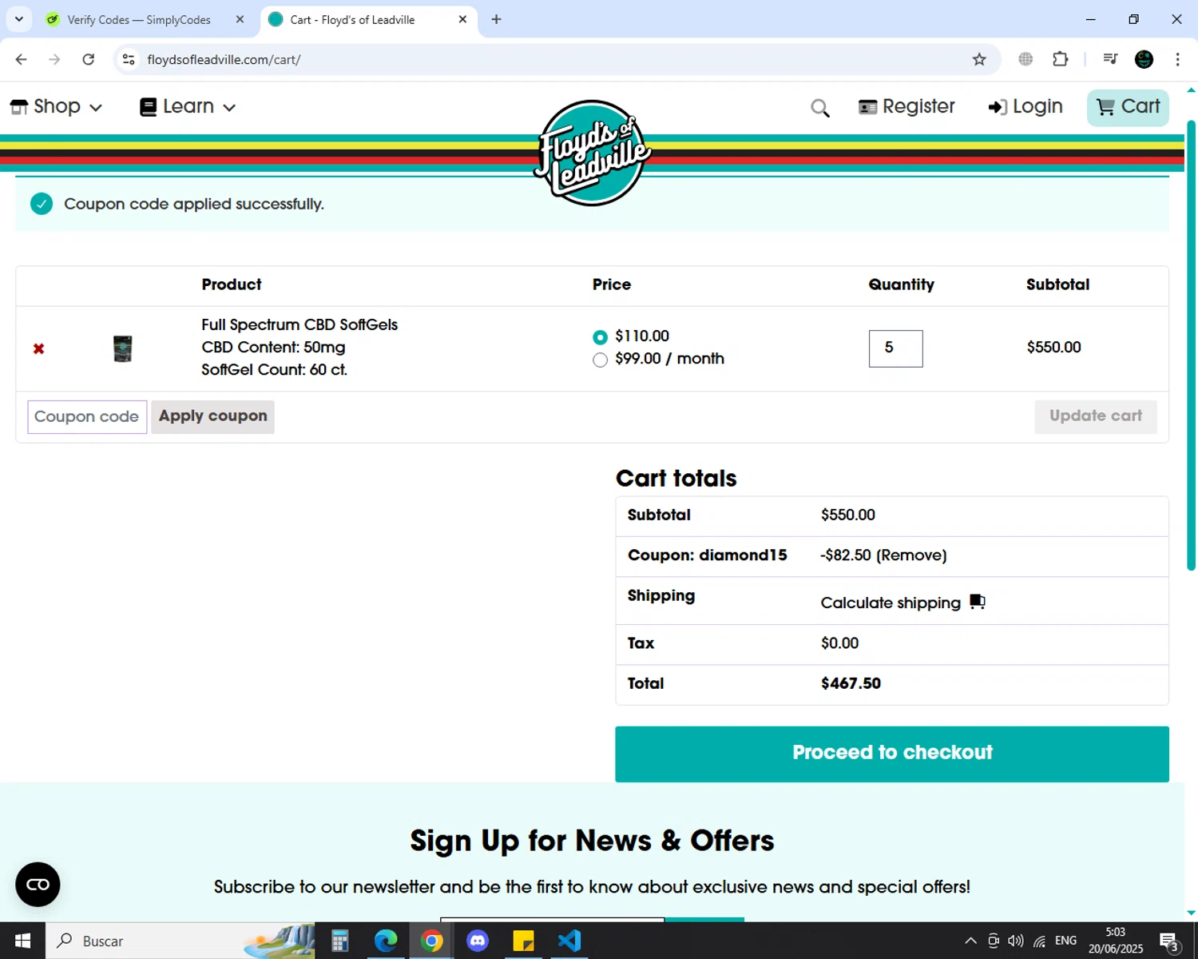Open the Cart button in header
Screen dimensions: 1198x959
1128,106
